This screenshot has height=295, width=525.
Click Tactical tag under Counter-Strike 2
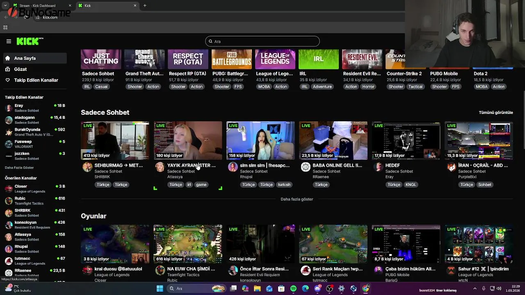[x=415, y=87]
